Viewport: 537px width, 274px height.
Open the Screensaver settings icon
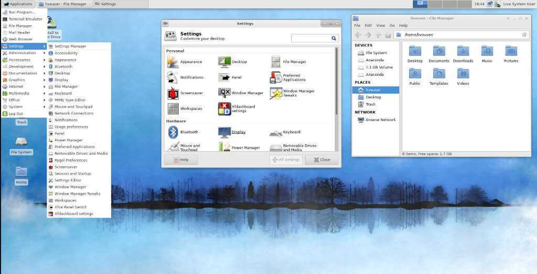coord(173,93)
